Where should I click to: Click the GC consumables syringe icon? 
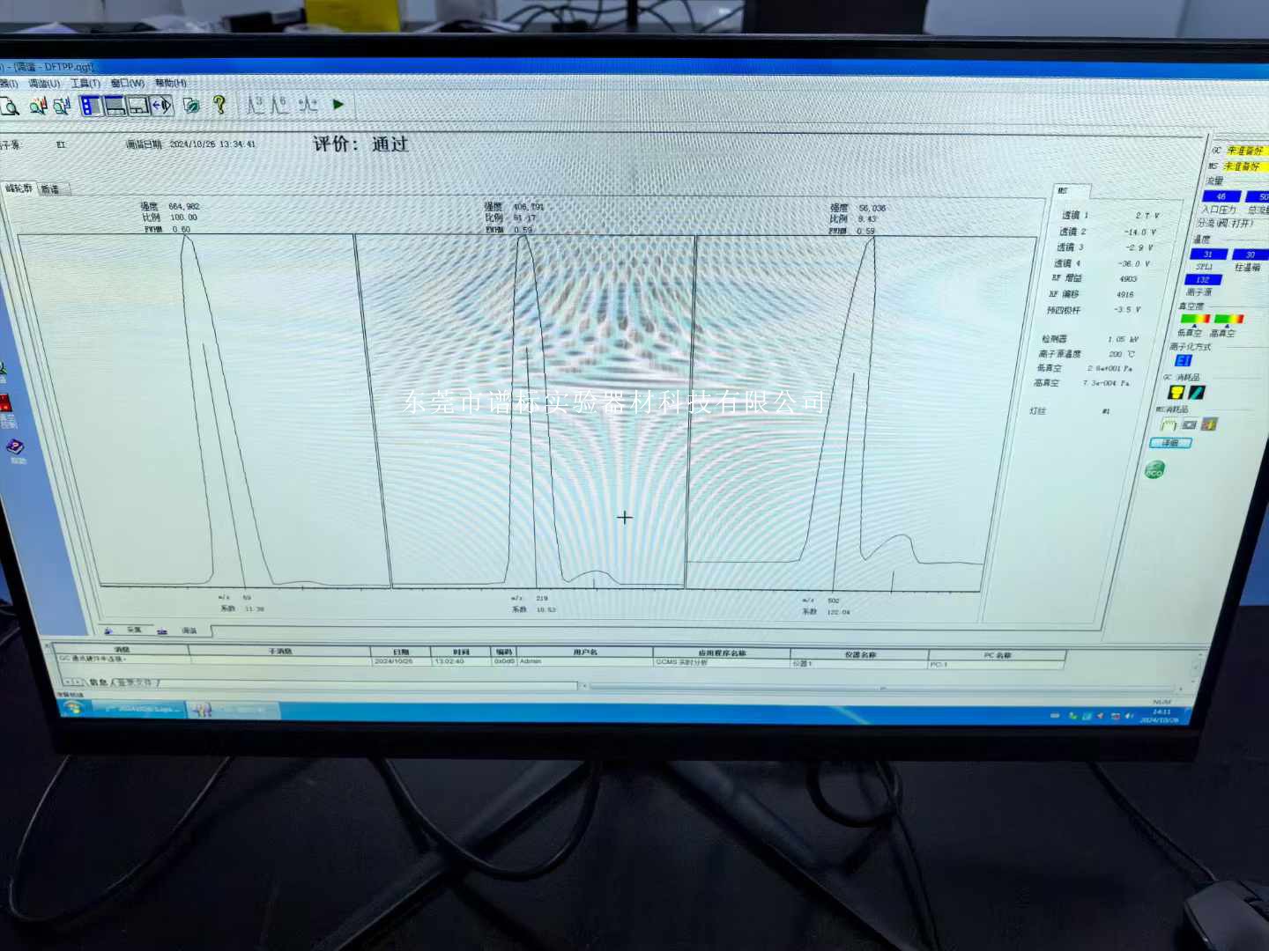[x=1196, y=393]
